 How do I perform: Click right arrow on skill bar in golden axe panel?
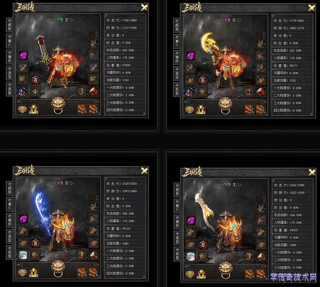pyautogui.click(x=264, y=102)
